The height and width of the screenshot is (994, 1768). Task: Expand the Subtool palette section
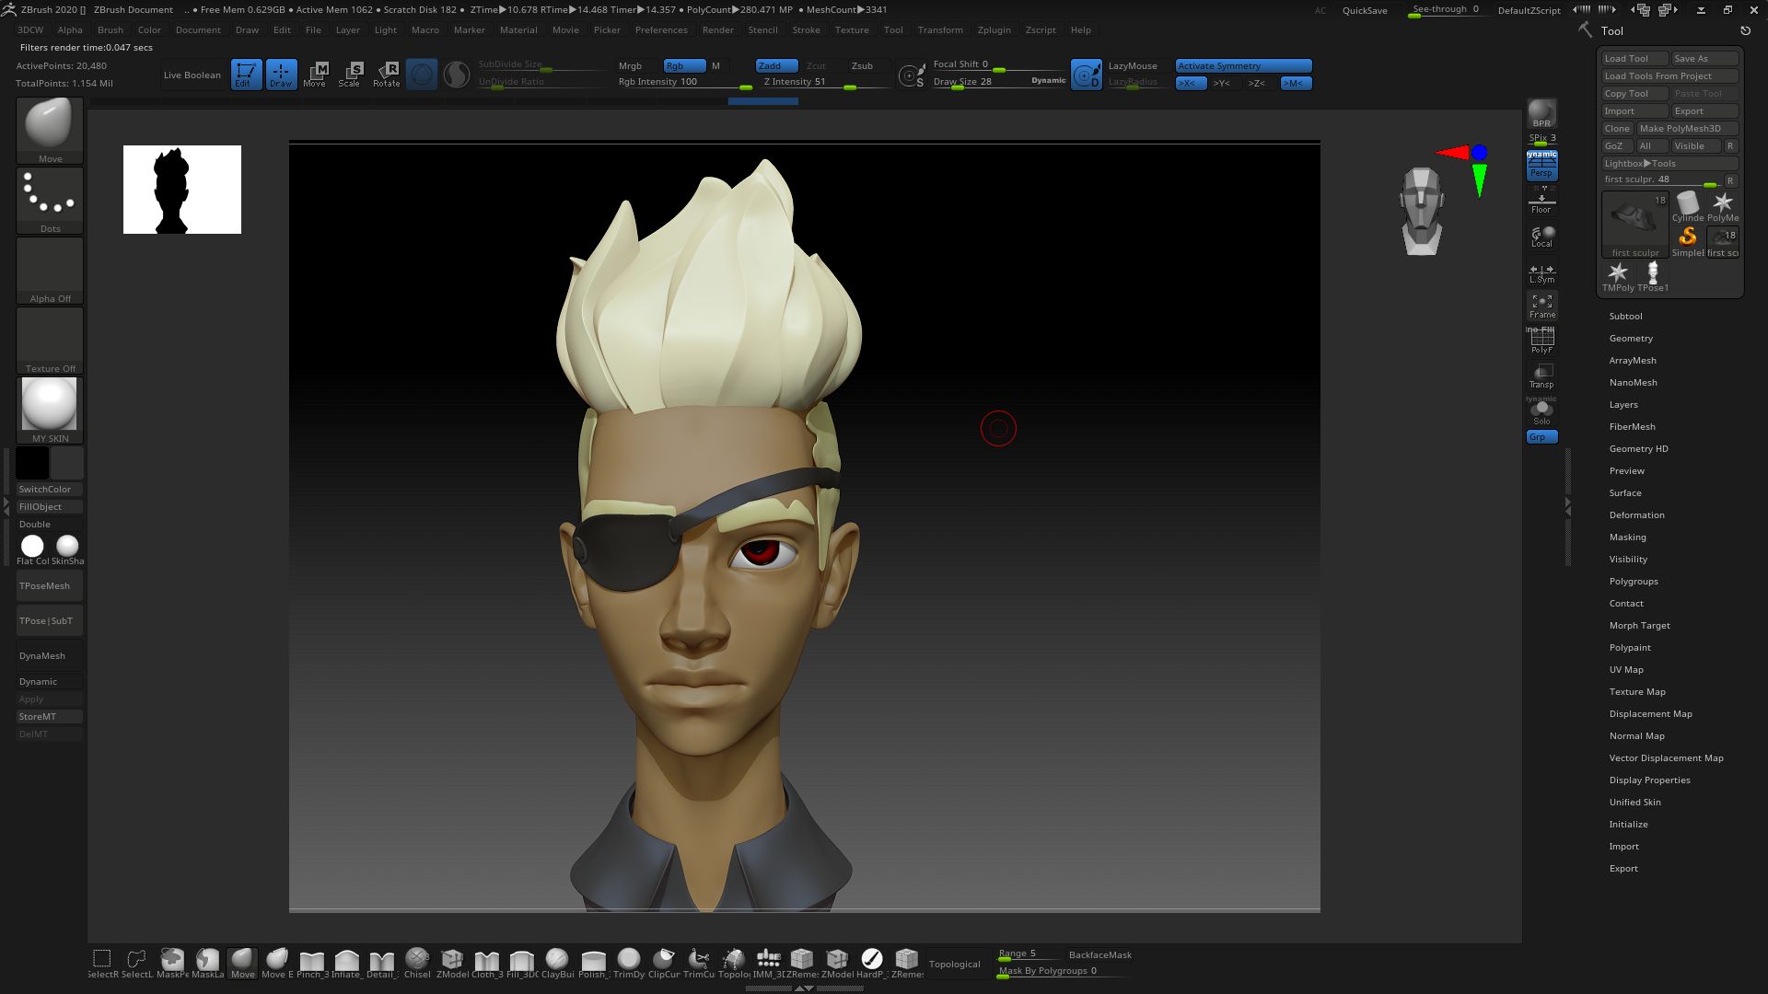[x=1626, y=316]
